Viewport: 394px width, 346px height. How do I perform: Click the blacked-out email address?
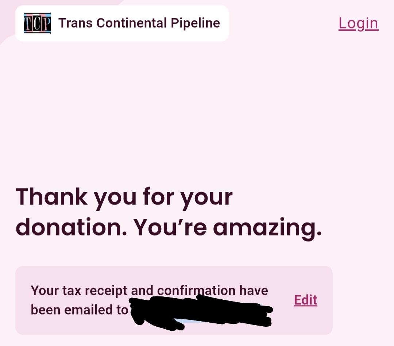click(x=201, y=311)
